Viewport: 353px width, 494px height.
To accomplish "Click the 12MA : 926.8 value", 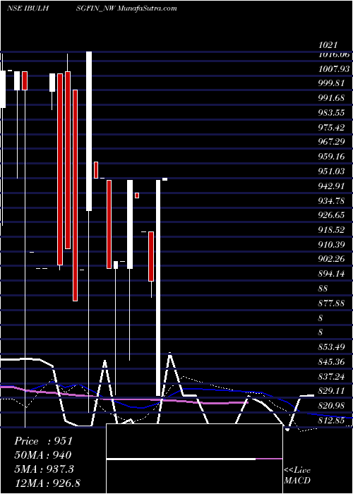I will [x=47, y=483].
